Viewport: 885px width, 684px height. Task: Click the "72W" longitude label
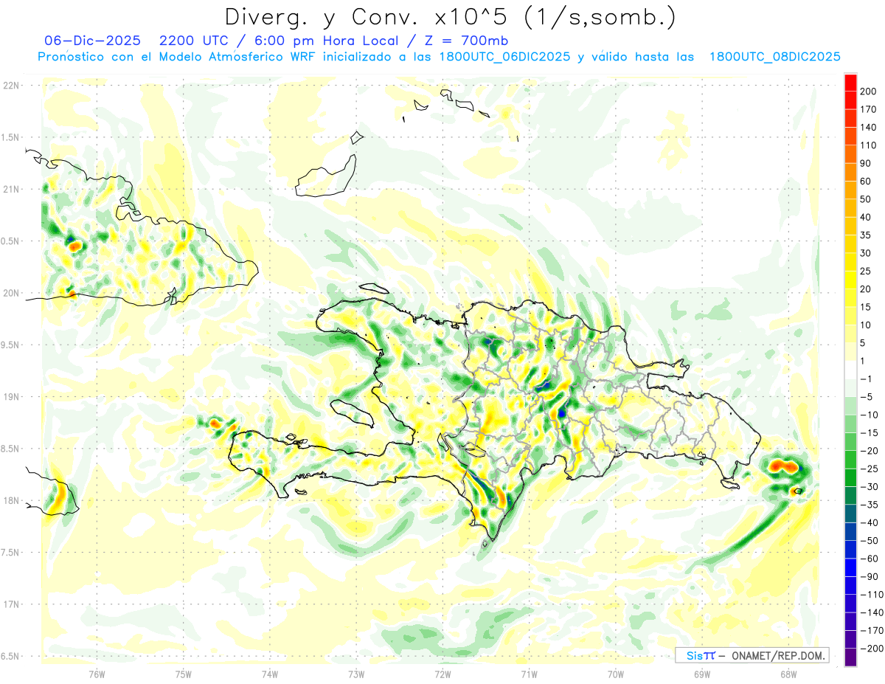point(442,674)
